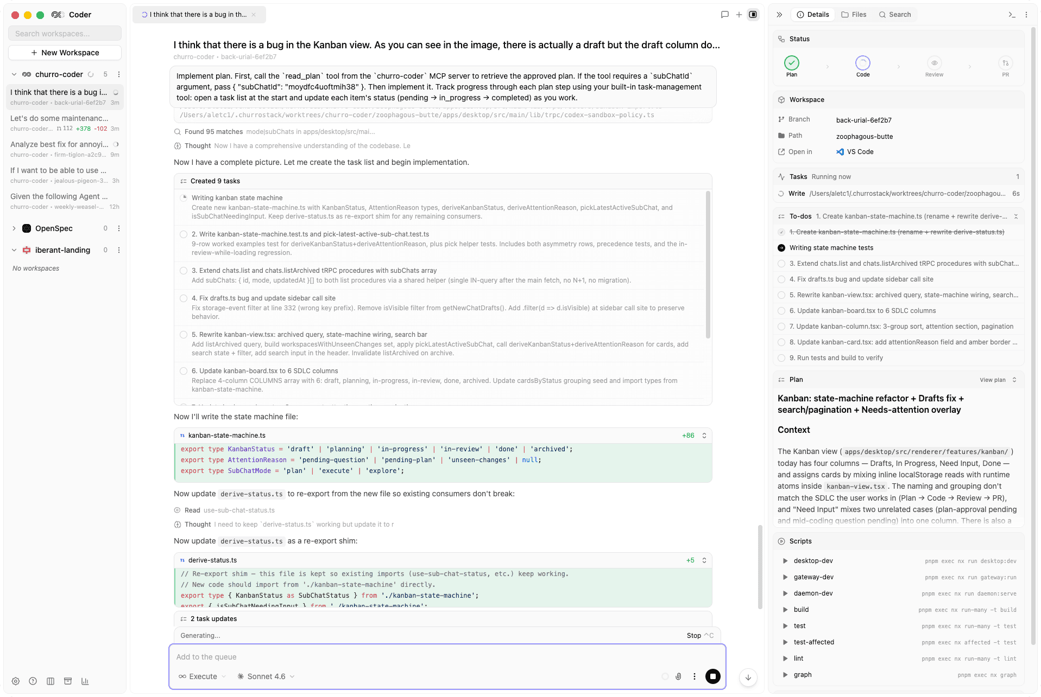The width and height of the screenshot is (1041, 697).
Task: Check to-do 3 Extend chats.list in panel
Action: pyautogui.click(x=781, y=264)
